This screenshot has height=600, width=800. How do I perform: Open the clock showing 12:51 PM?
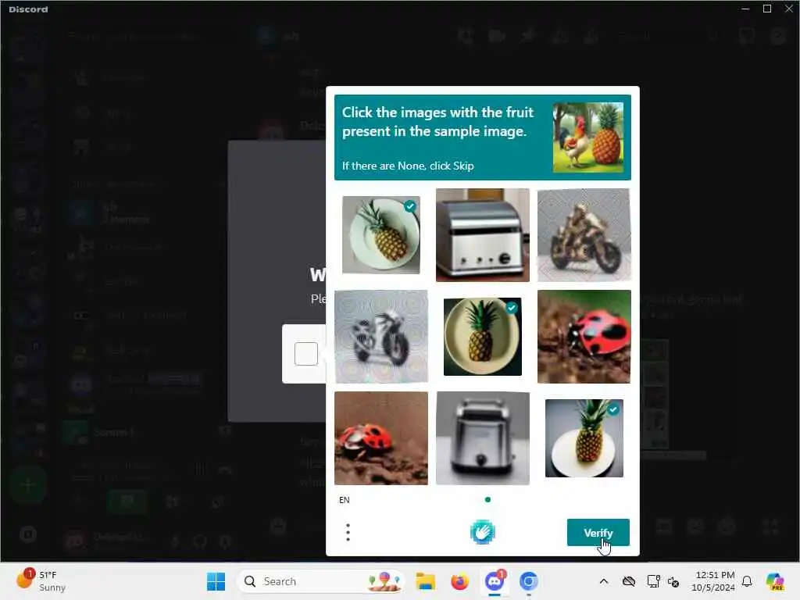tap(713, 581)
